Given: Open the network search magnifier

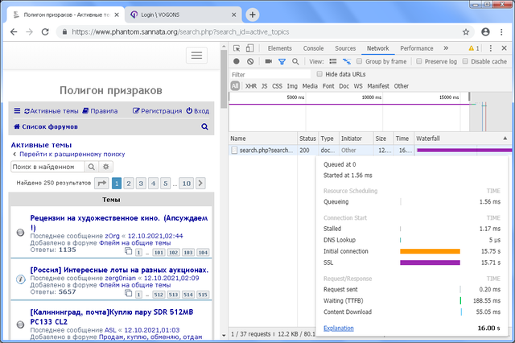Looking at the screenshot, I should point(296,61).
